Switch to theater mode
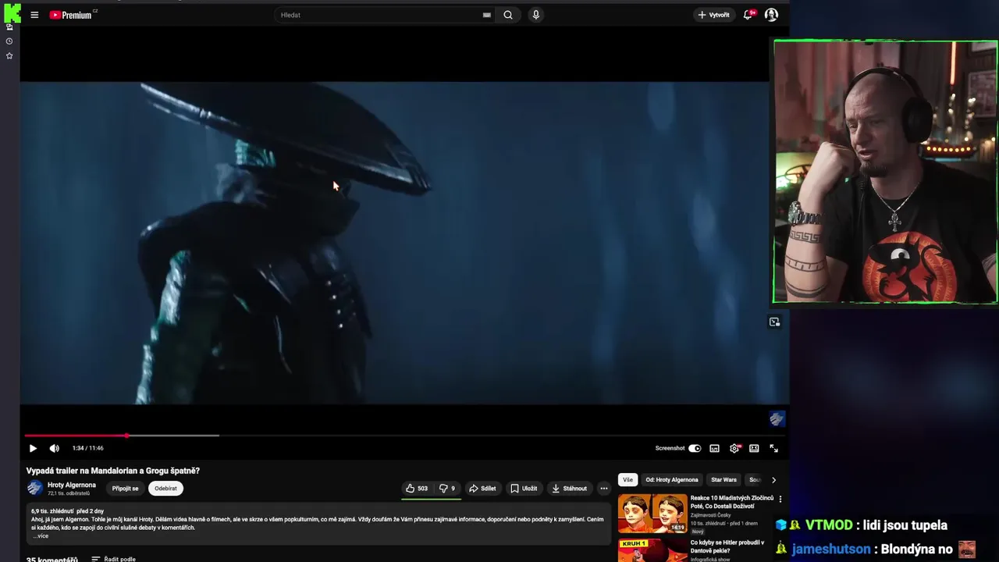The width and height of the screenshot is (999, 562). point(754,448)
